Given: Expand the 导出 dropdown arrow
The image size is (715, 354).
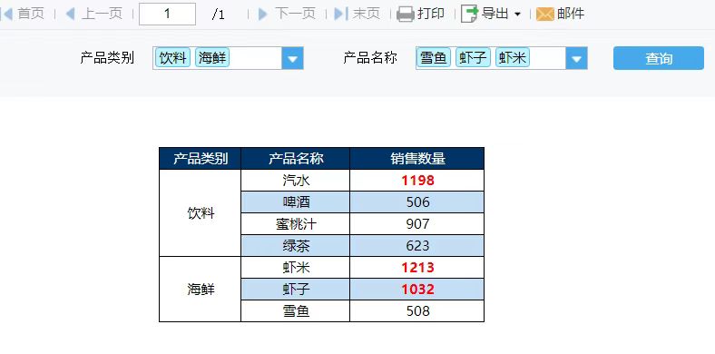Looking at the screenshot, I should click(517, 15).
